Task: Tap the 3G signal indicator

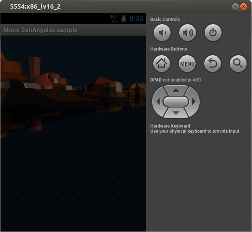Action: [114, 18]
